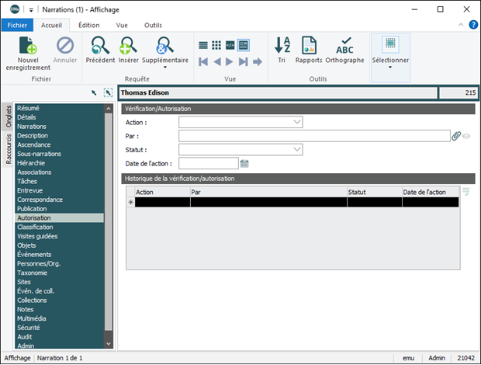
Task: Toggle the eye icon next to Par field
Action: [467, 136]
